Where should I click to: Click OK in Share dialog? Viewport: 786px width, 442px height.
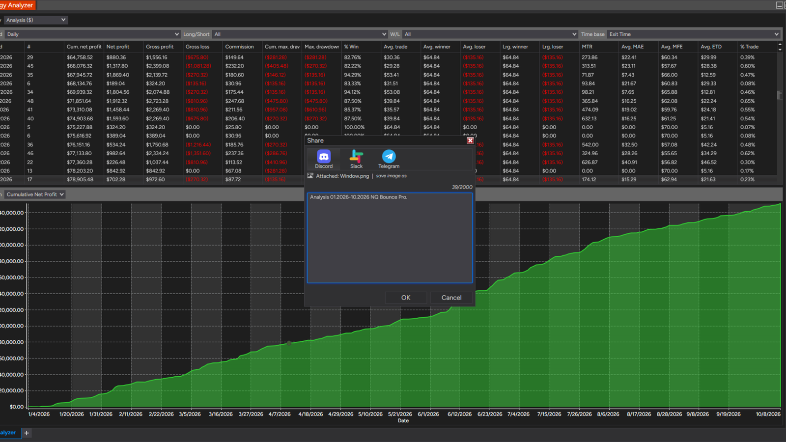[406, 298]
